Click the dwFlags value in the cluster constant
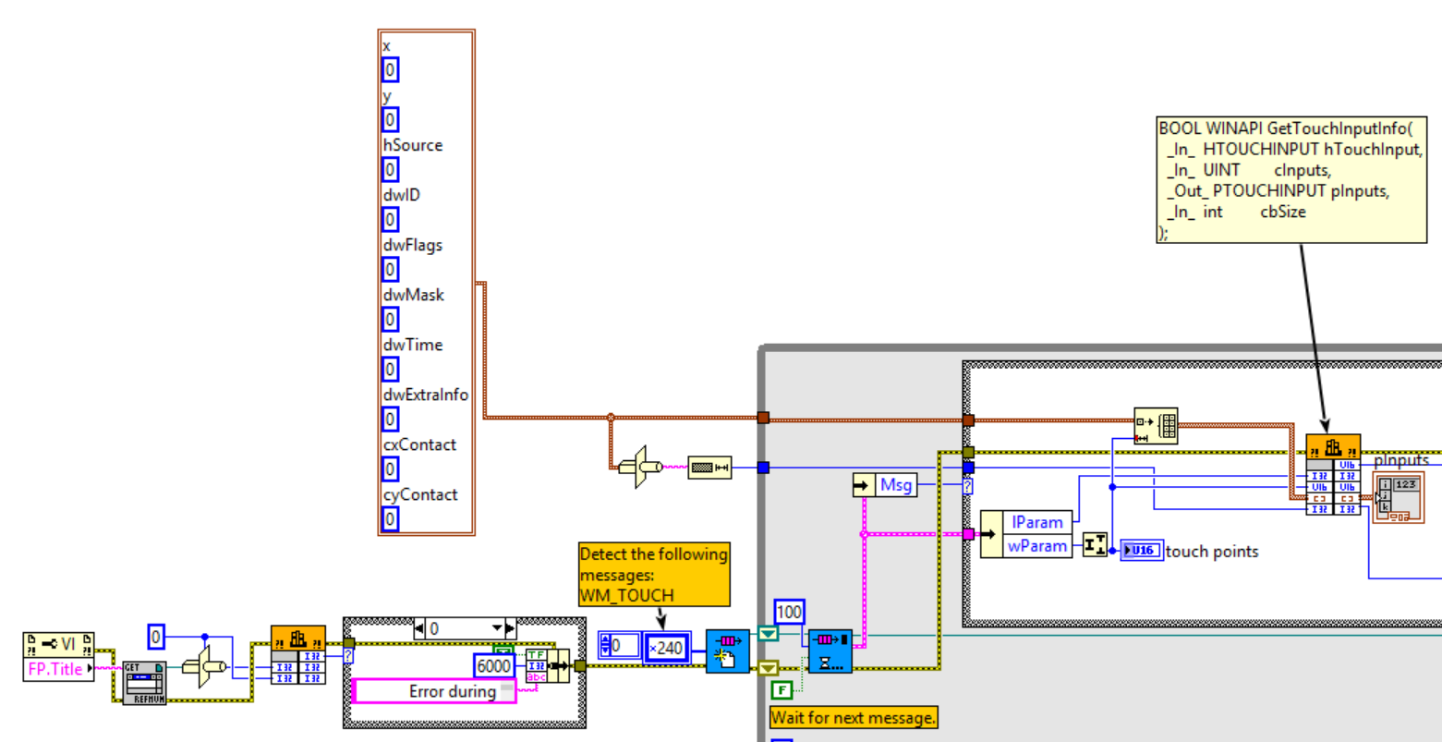 (390, 270)
